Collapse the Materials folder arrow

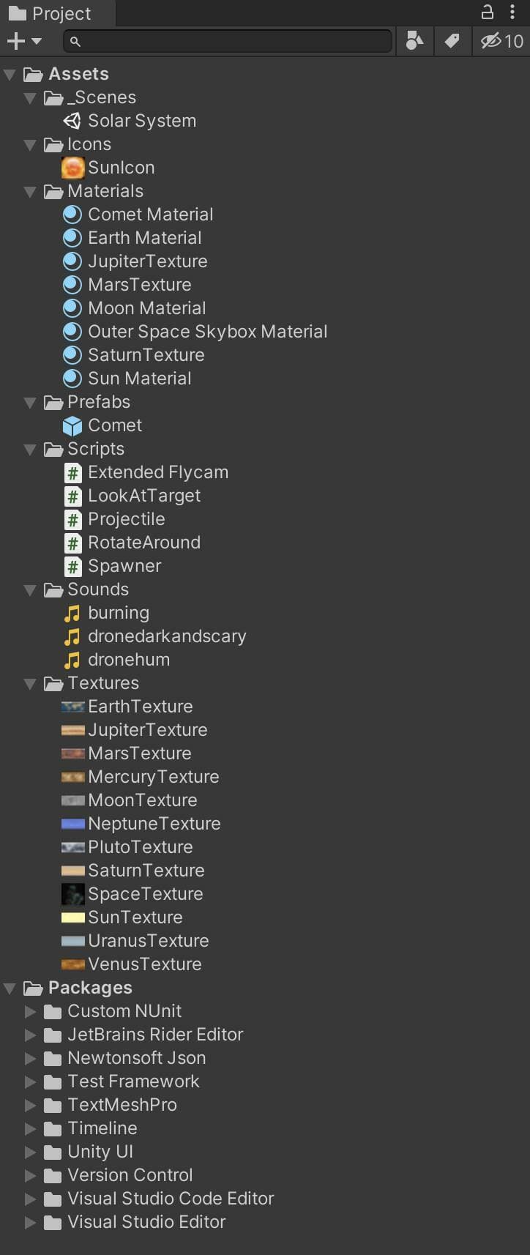coord(30,192)
